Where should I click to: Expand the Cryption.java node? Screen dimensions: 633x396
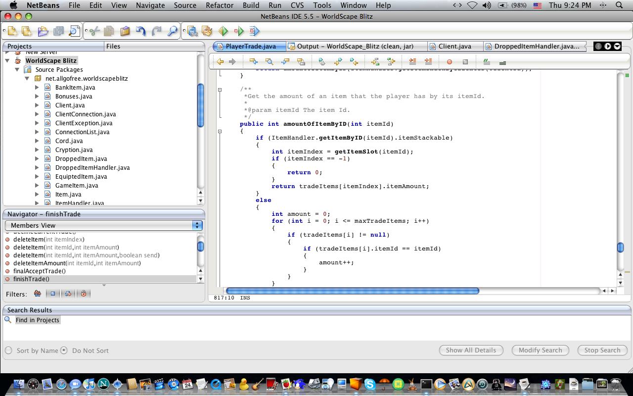click(x=37, y=149)
